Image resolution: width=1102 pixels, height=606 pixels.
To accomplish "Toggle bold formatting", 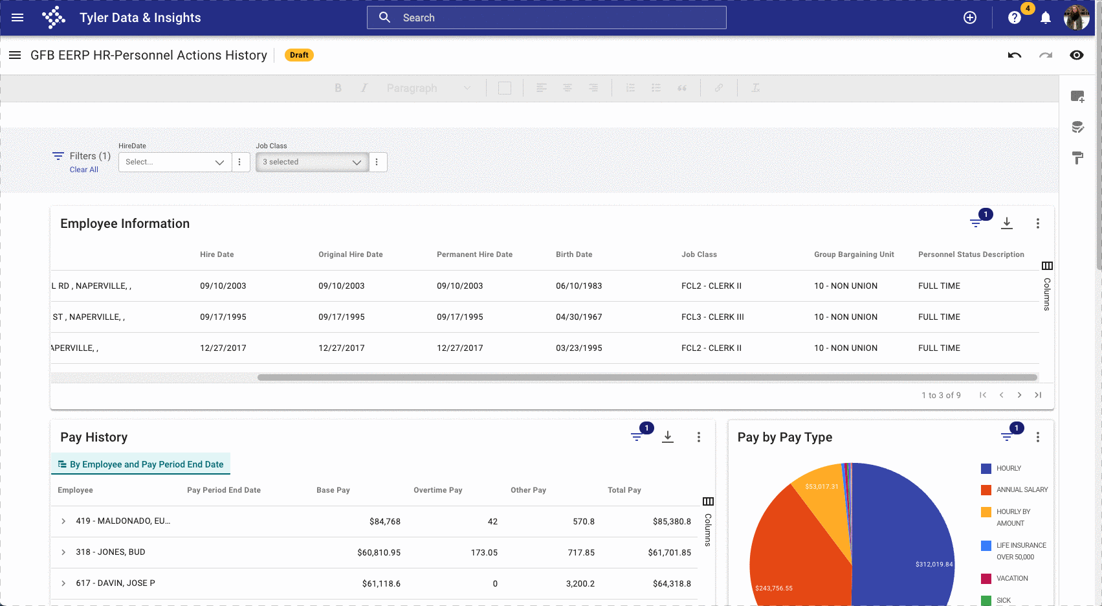I will [x=338, y=88].
